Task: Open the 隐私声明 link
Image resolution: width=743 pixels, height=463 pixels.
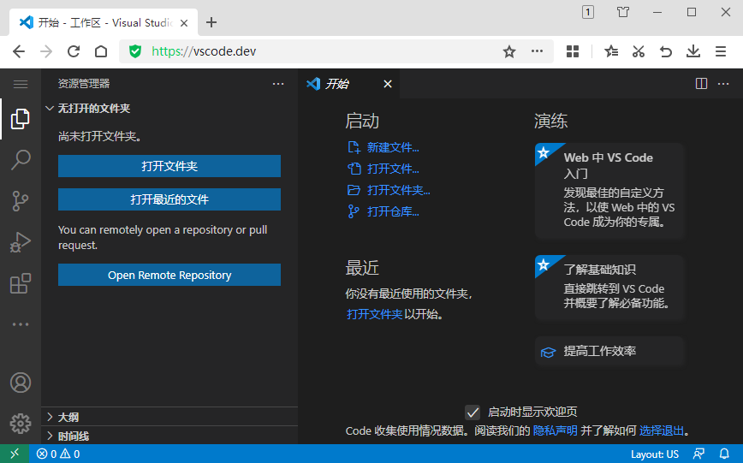Action: (555, 430)
